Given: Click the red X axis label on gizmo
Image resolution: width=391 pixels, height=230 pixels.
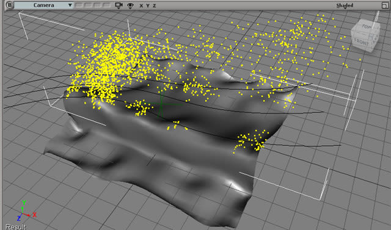Looking at the screenshot, I should click(x=34, y=214).
